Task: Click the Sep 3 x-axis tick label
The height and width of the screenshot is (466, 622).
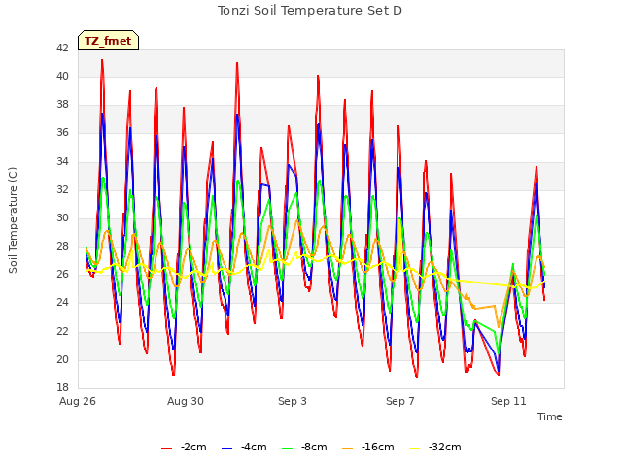Action: coord(293,401)
